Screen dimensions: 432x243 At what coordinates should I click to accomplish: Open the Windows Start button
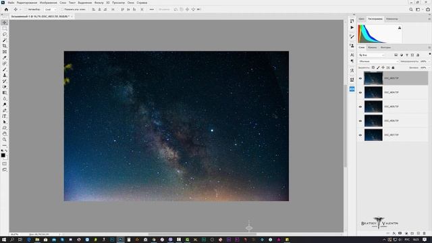tap(4, 240)
